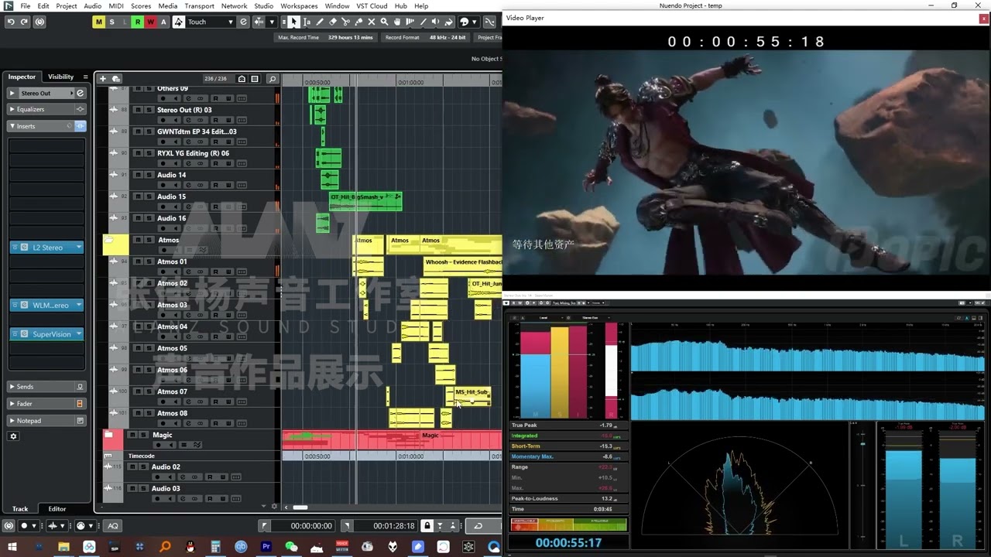Select the Zoom magnifier tool
This screenshot has height=557, width=991.
pyautogui.click(x=384, y=22)
